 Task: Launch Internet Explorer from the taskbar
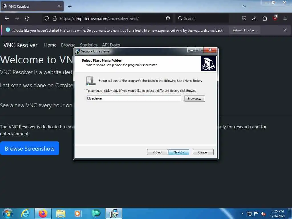(25, 213)
